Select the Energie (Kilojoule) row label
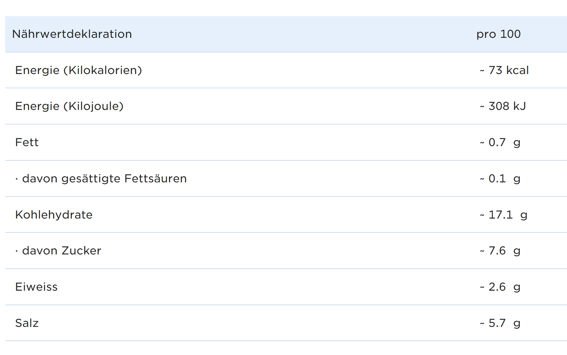567x355 pixels. pos(69,106)
